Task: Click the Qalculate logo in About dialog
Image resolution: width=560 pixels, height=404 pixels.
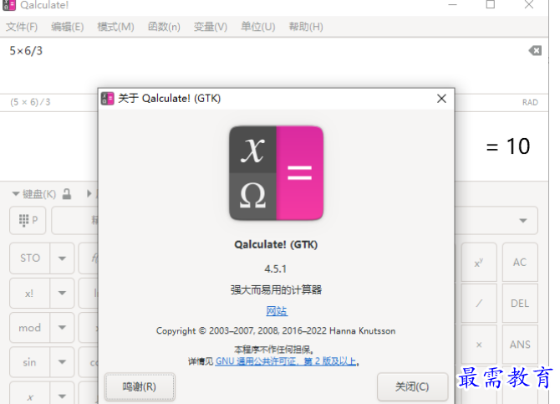Action: tap(276, 173)
